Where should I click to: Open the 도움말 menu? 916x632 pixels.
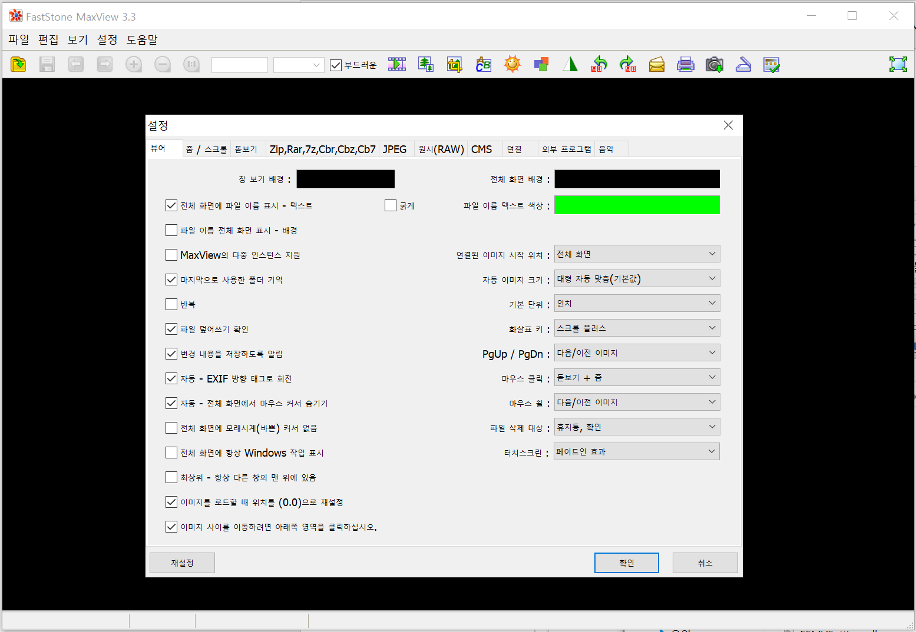(x=142, y=39)
